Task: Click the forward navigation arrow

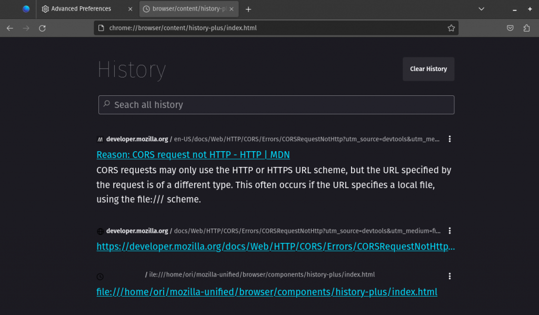Action: coord(26,28)
